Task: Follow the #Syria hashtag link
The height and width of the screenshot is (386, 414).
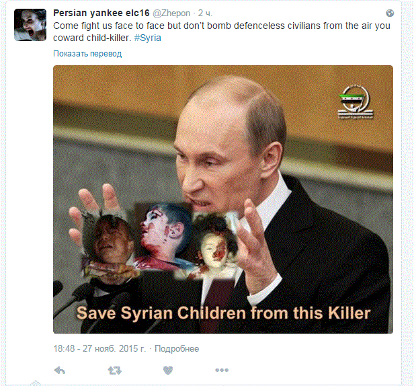Action: pyautogui.click(x=148, y=38)
